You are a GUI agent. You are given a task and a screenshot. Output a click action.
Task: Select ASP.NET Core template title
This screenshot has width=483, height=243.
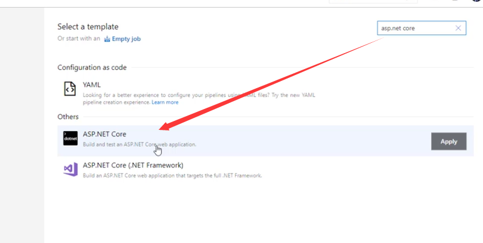tap(104, 134)
